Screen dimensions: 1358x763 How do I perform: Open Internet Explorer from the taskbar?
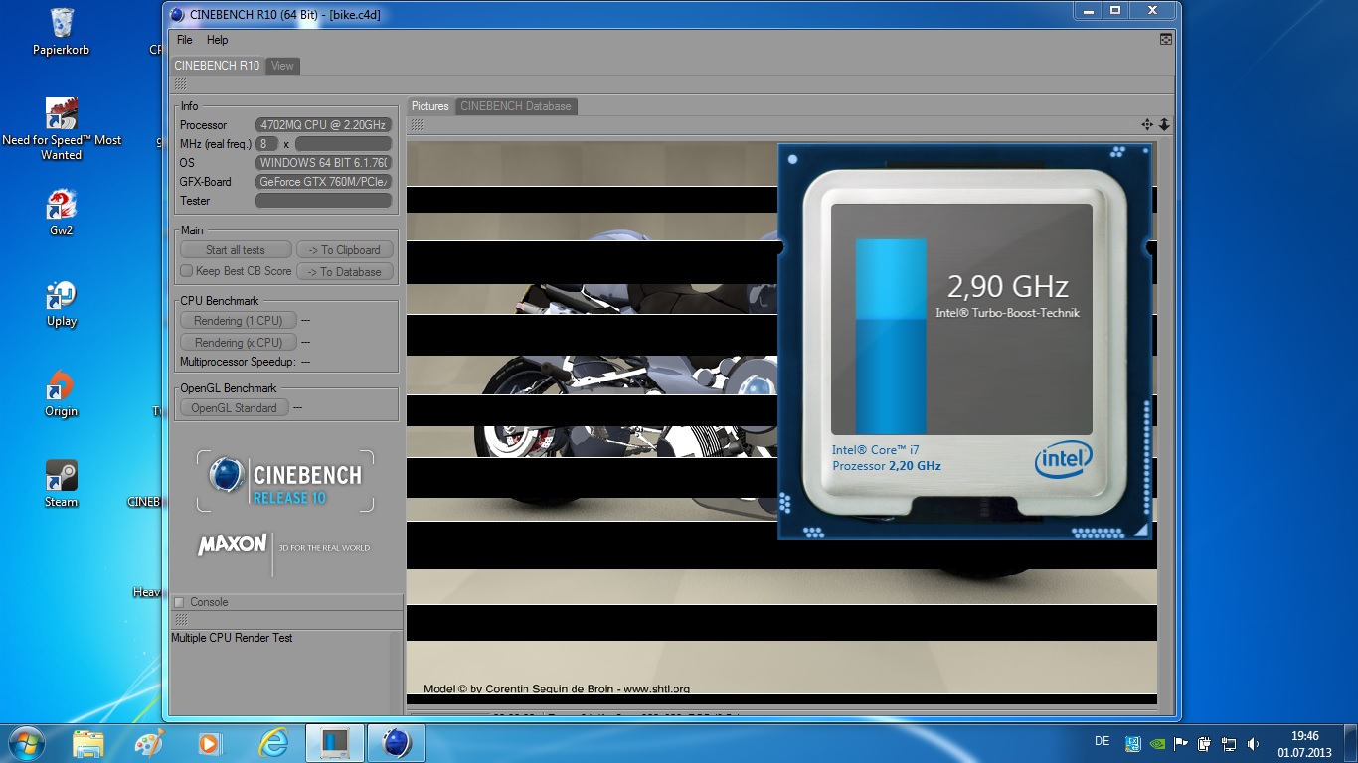click(272, 743)
